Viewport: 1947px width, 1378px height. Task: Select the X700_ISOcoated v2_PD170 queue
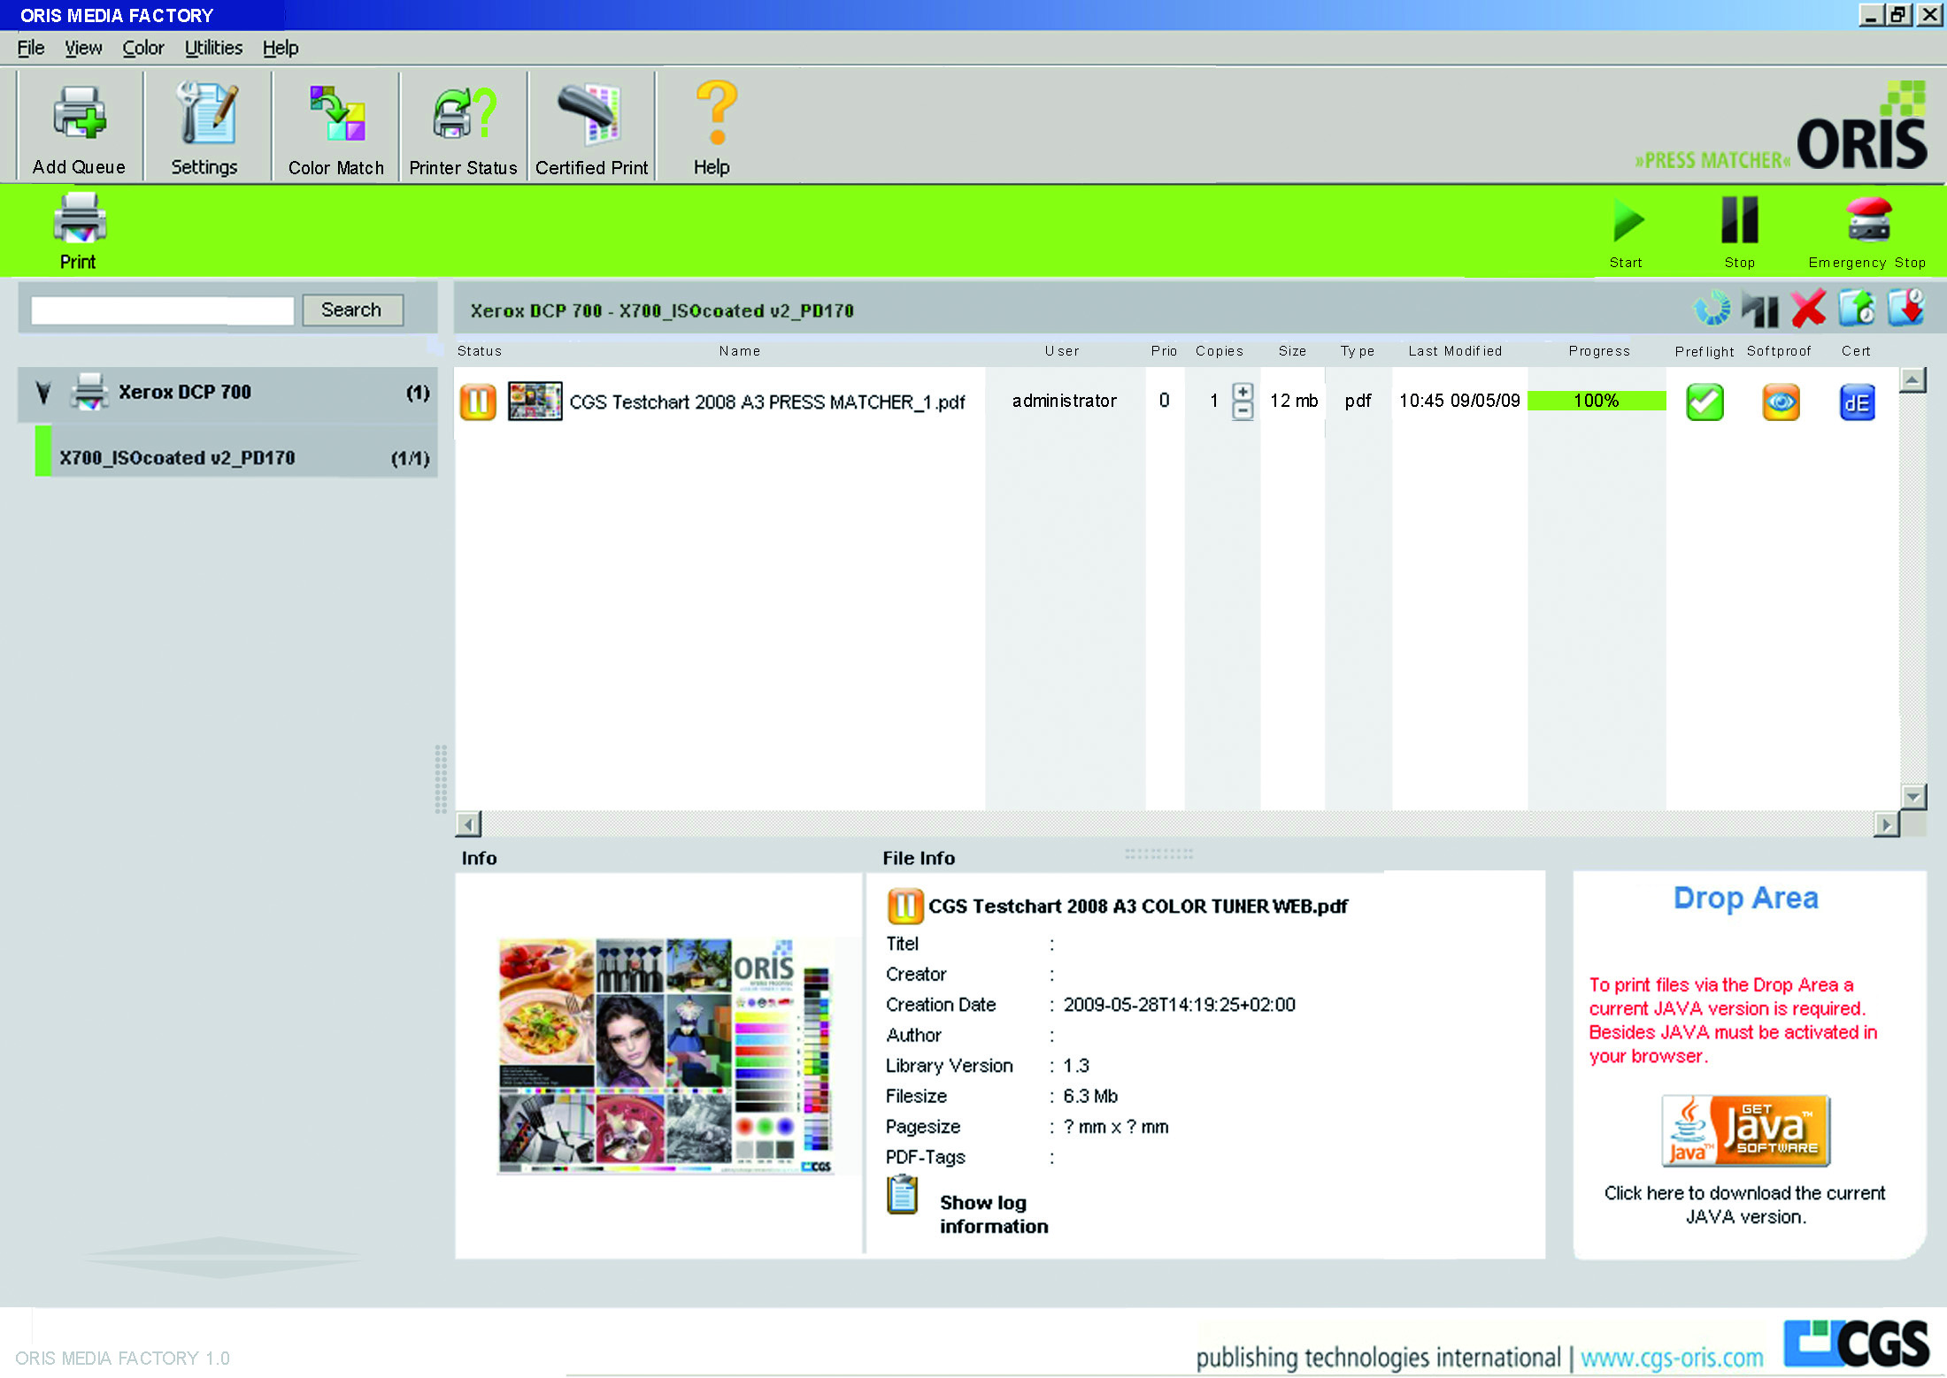pyautogui.click(x=177, y=457)
